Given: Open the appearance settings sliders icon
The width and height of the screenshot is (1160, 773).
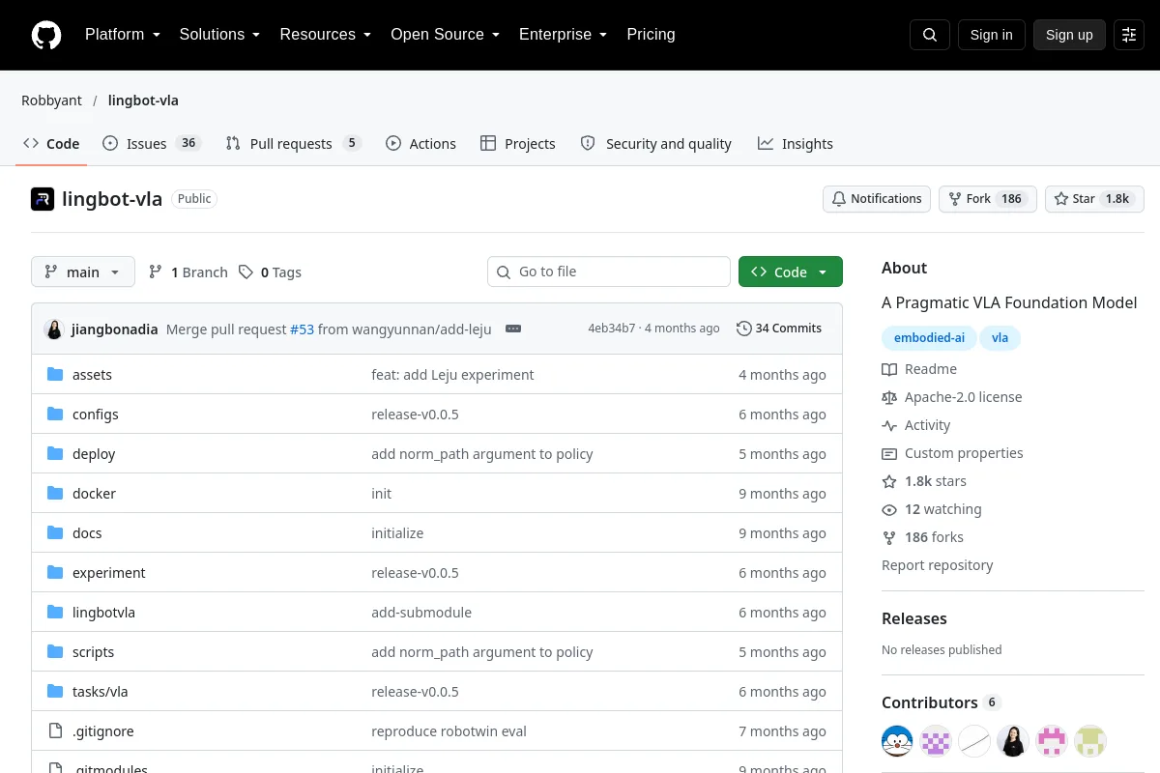Looking at the screenshot, I should point(1129,35).
